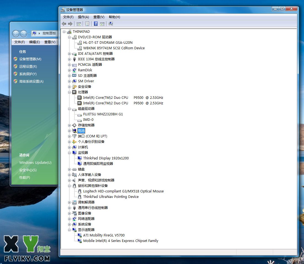Collapse the DVD/CD-ROM 驱动器 branch
Image resolution: width=304 pixels, height=264 pixels.
pyautogui.click(x=69, y=37)
